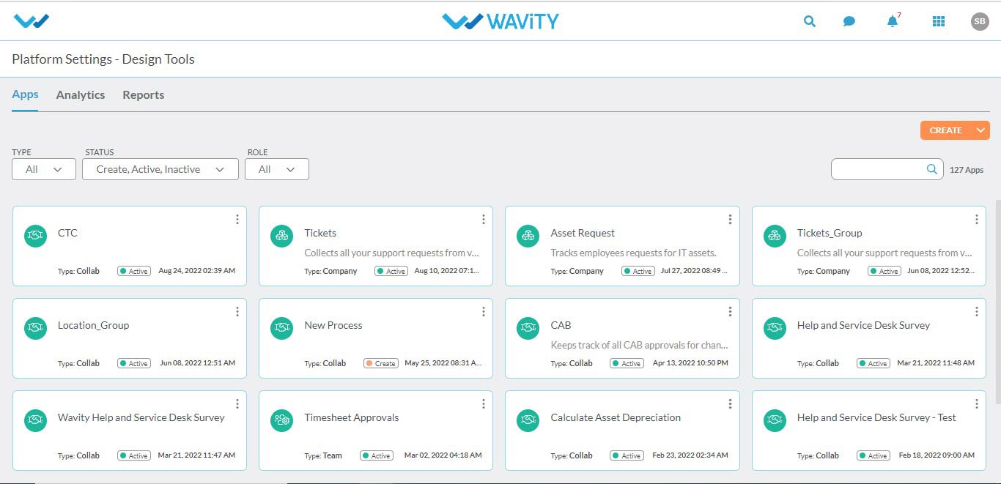This screenshot has width=1001, height=484.
Task: Open the Asset Request app title
Action: pyautogui.click(x=583, y=233)
